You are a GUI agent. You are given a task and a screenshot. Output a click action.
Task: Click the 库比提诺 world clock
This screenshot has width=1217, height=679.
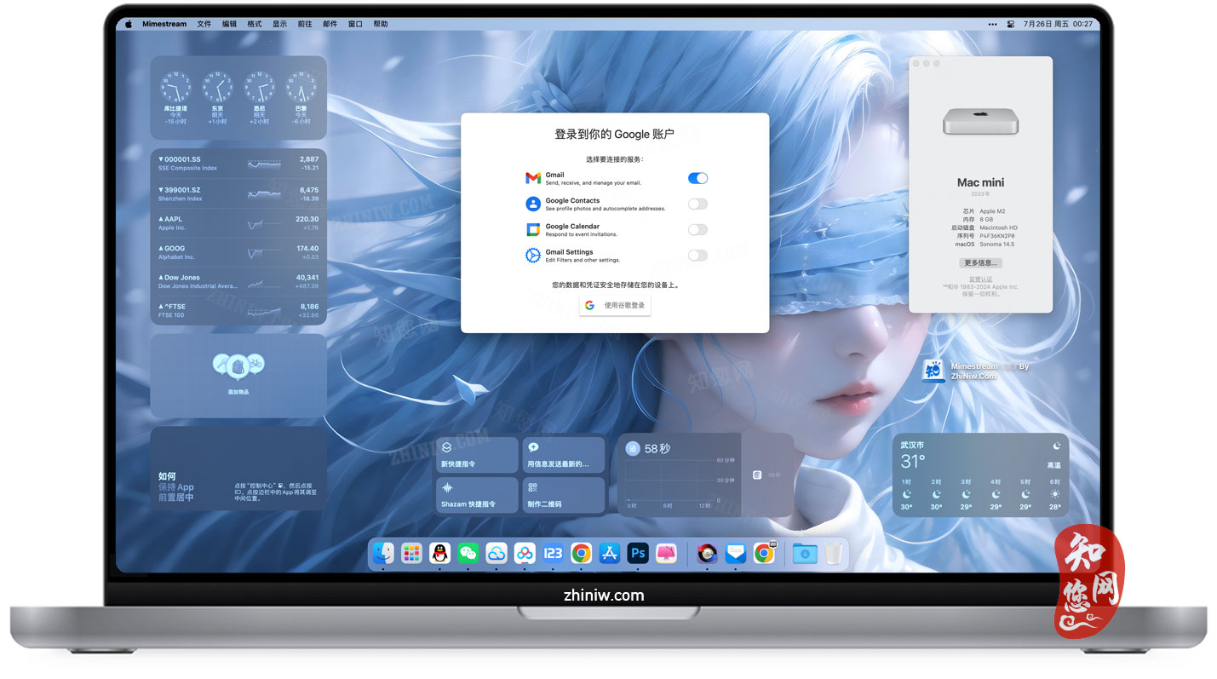point(175,98)
